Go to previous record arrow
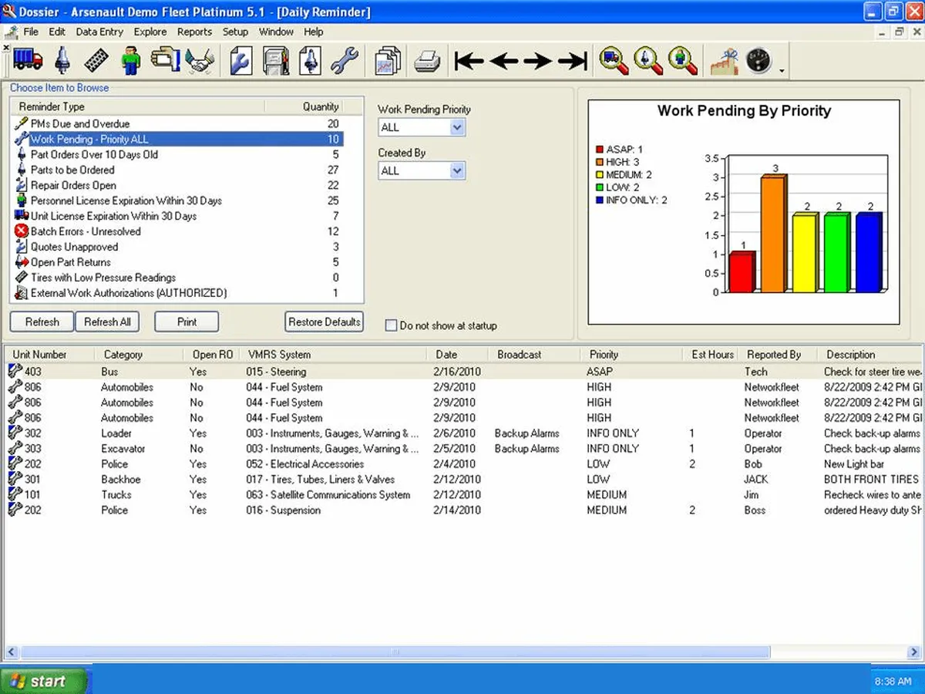The width and height of the screenshot is (925, 694). [x=503, y=61]
